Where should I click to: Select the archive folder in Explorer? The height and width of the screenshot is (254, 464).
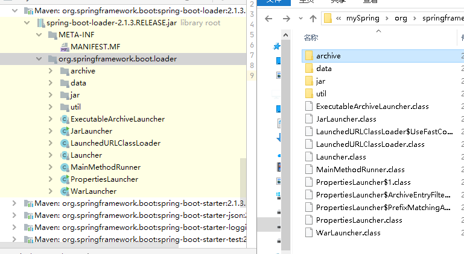pyautogui.click(x=383, y=56)
